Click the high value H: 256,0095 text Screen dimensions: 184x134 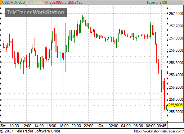pos(54,2)
